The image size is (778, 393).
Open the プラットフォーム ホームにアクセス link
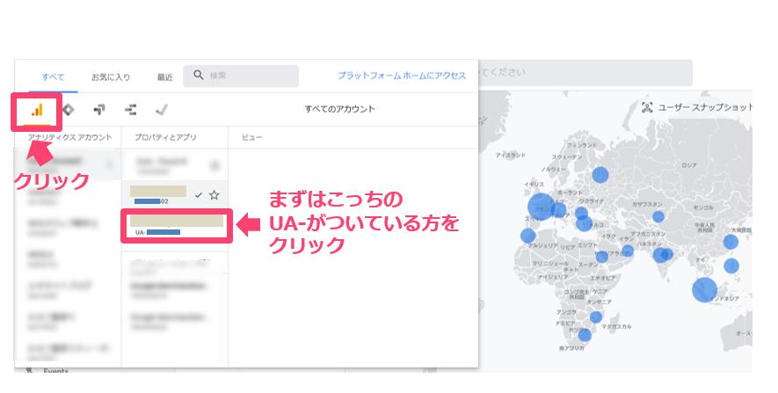(402, 76)
